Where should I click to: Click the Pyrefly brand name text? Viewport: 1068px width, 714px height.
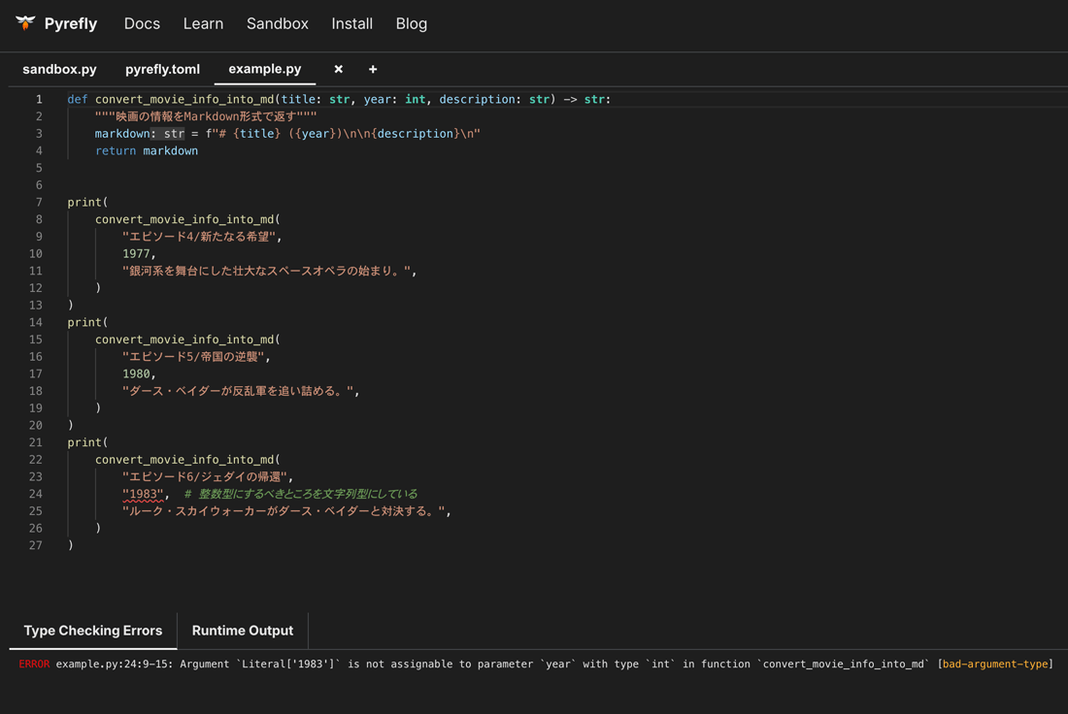pyautogui.click(x=71, y=23)
